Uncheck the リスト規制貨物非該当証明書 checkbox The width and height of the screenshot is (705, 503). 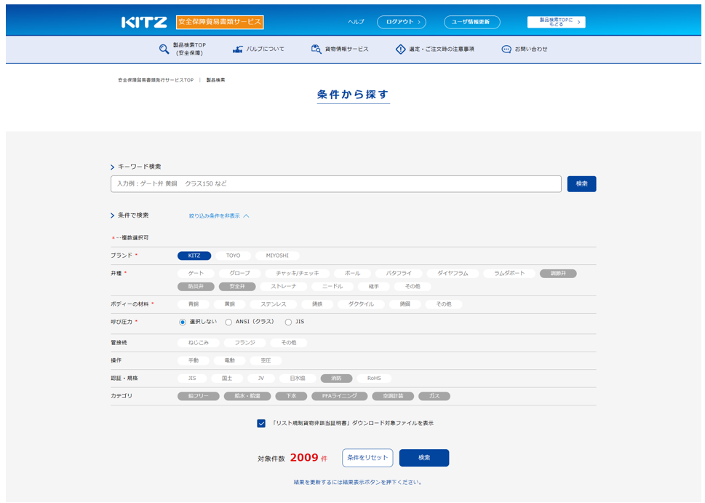tap(261, 423)
